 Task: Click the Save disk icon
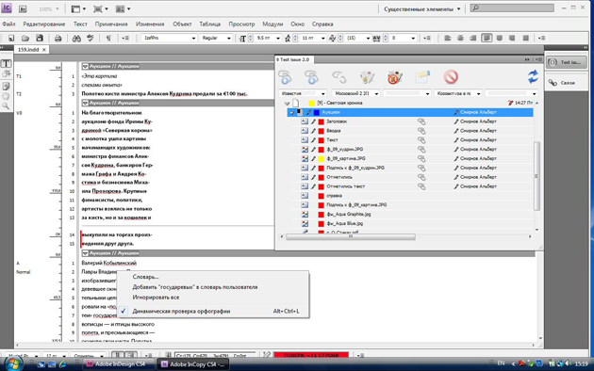click(40, 38)
